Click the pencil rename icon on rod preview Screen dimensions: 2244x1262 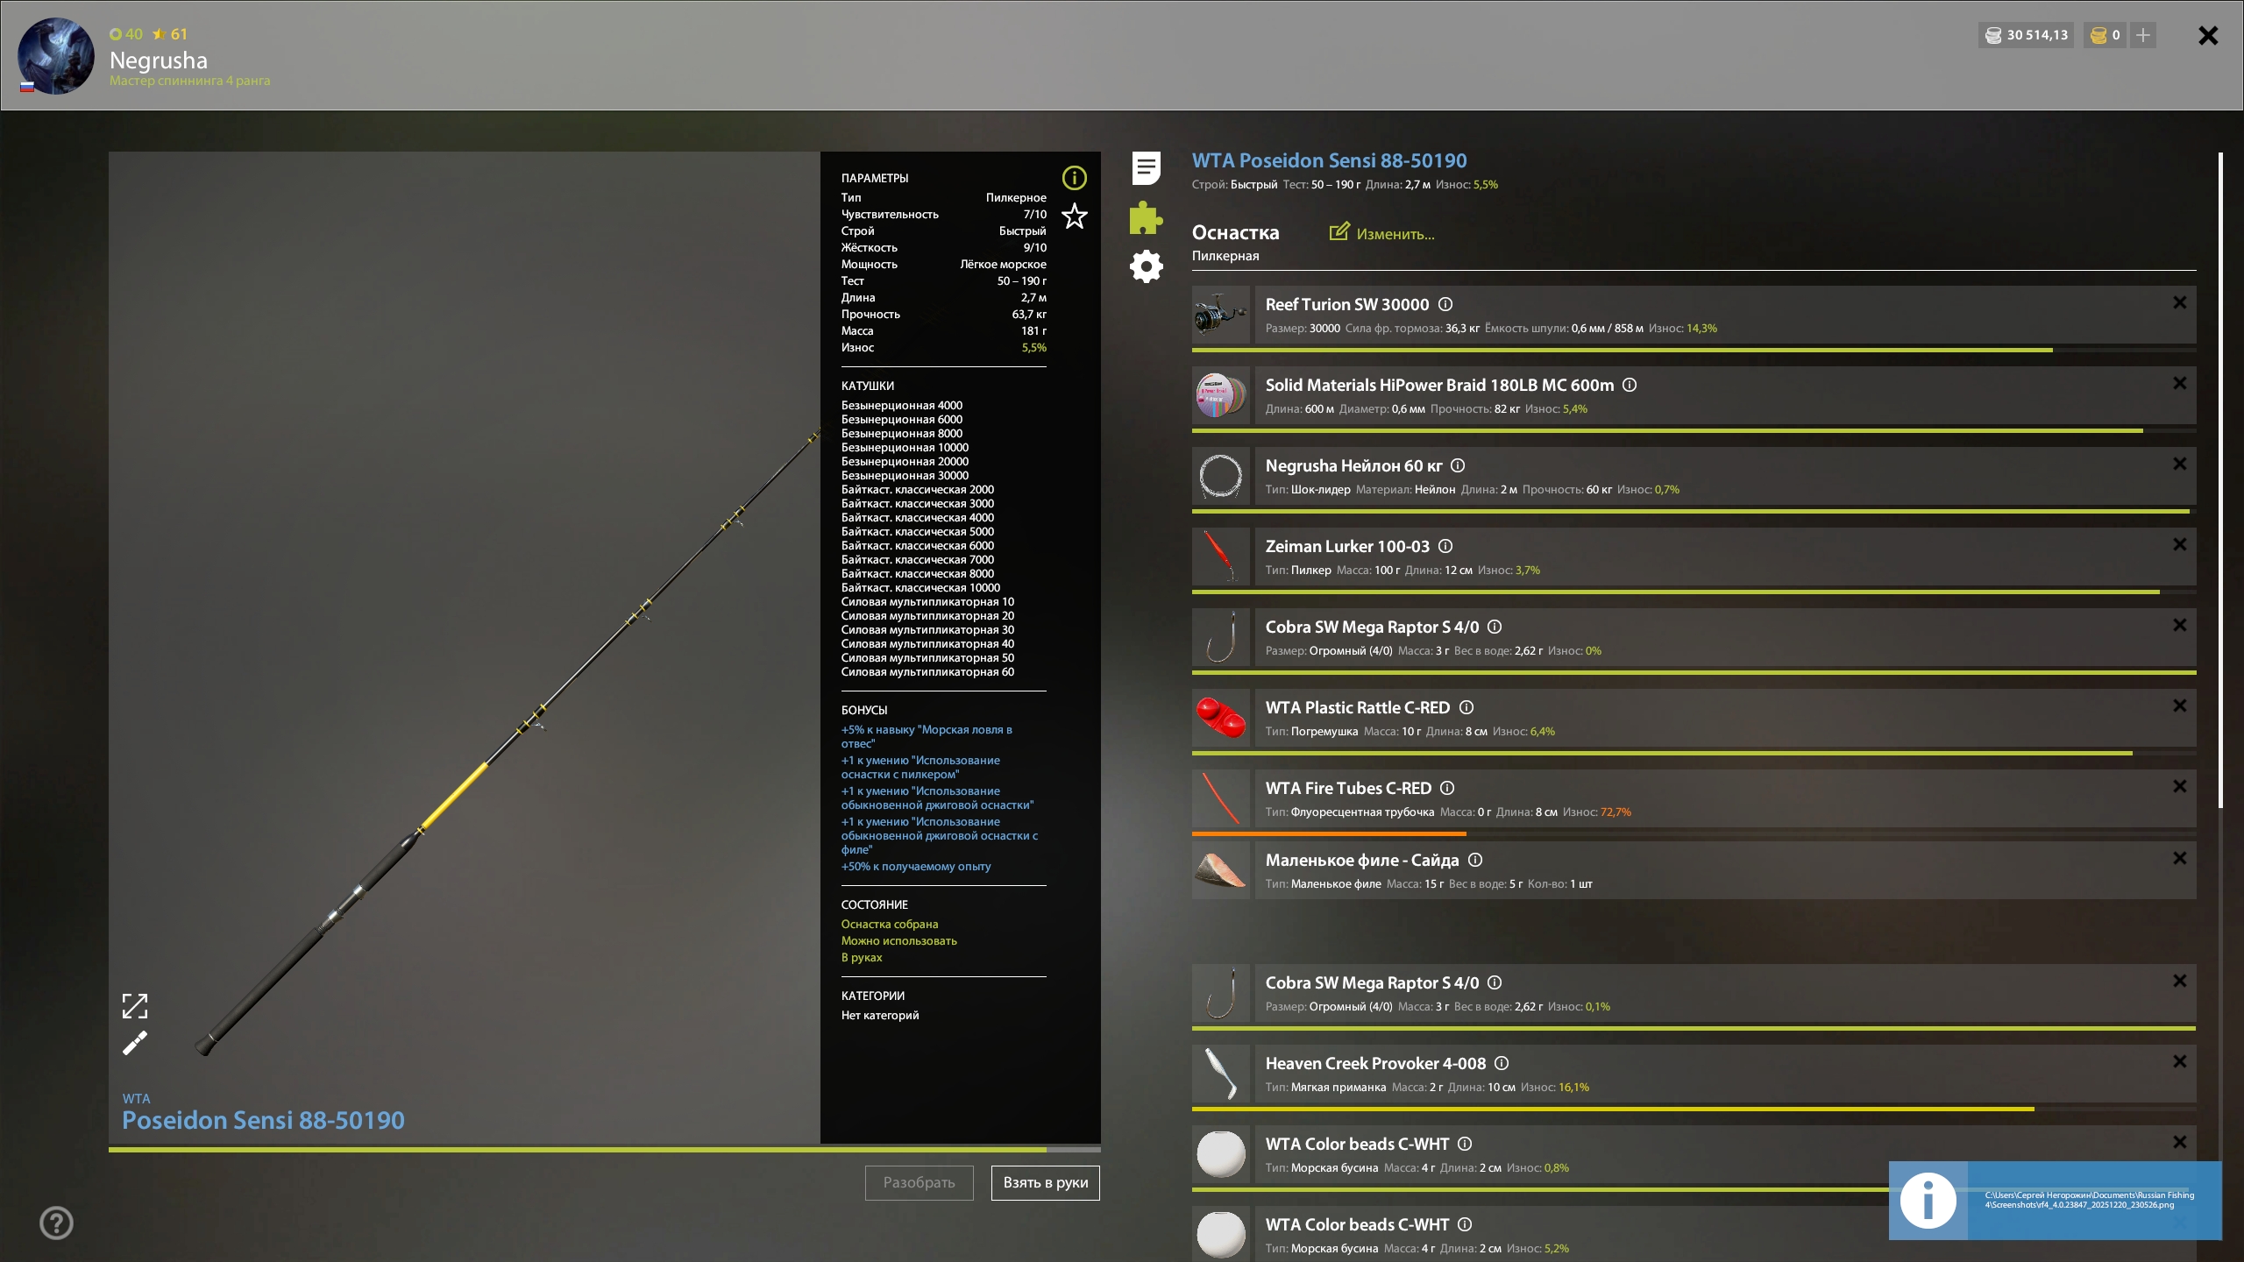[135, 1043]
